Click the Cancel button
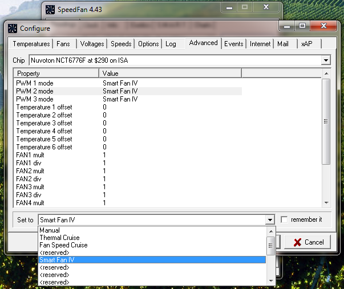Image resolution: width=344 pixels, height=289 pixels. click(x=307, y=242)
